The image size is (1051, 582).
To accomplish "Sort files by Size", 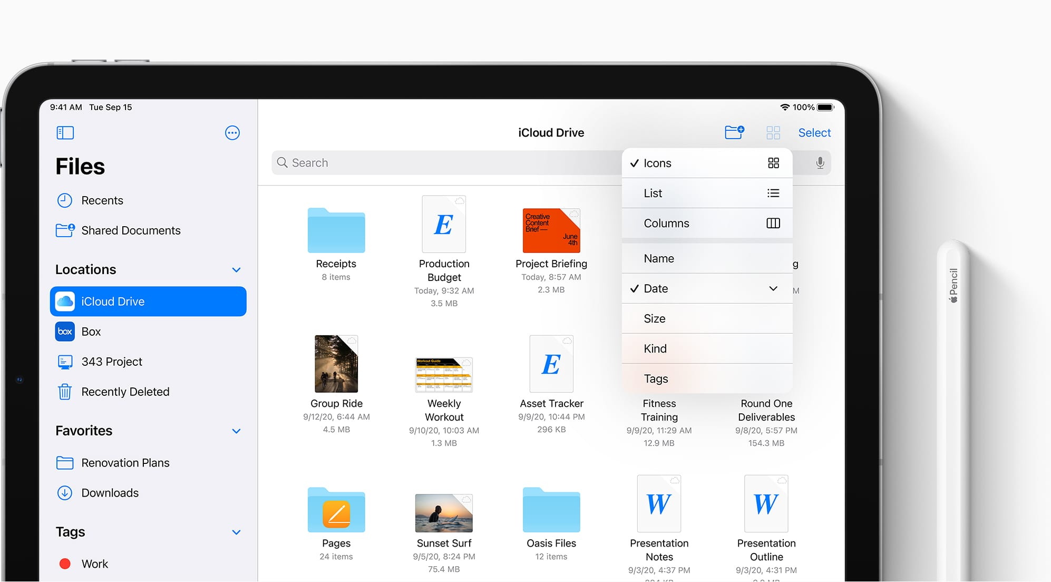I will pos(707,318).
